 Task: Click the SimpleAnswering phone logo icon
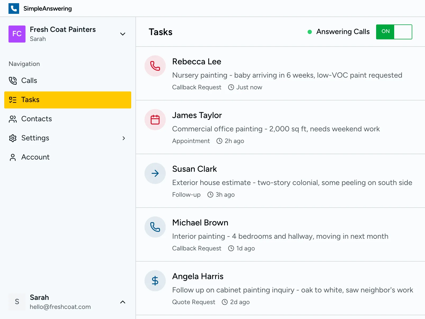pyautogui.click(x=14, y=8)
